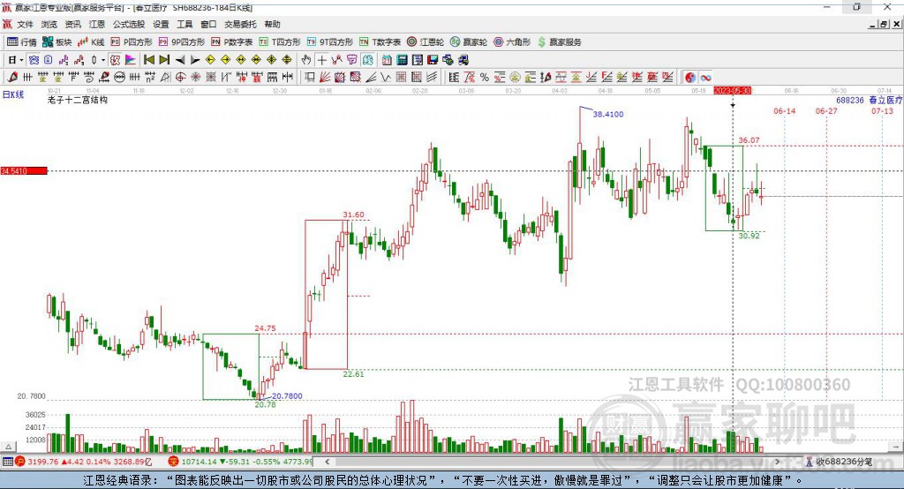
Task: Click the 06-14 date marker
Action: tap(784, 110)
